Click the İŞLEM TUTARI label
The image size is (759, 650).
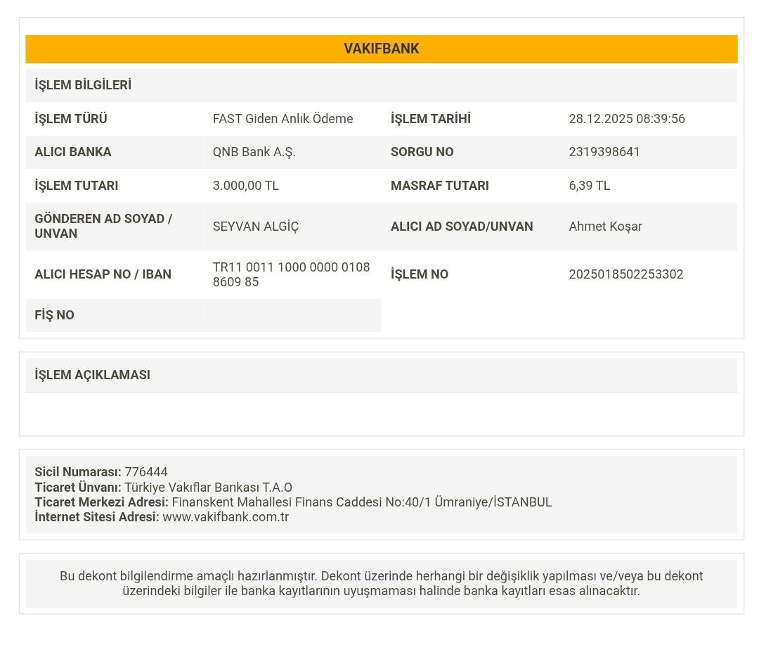tap(77, 186)
